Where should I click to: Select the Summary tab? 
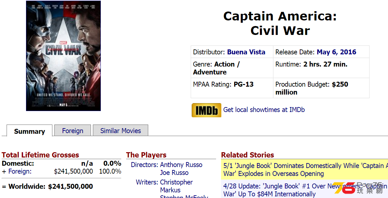pyautogui.click(x=29, y=131)
